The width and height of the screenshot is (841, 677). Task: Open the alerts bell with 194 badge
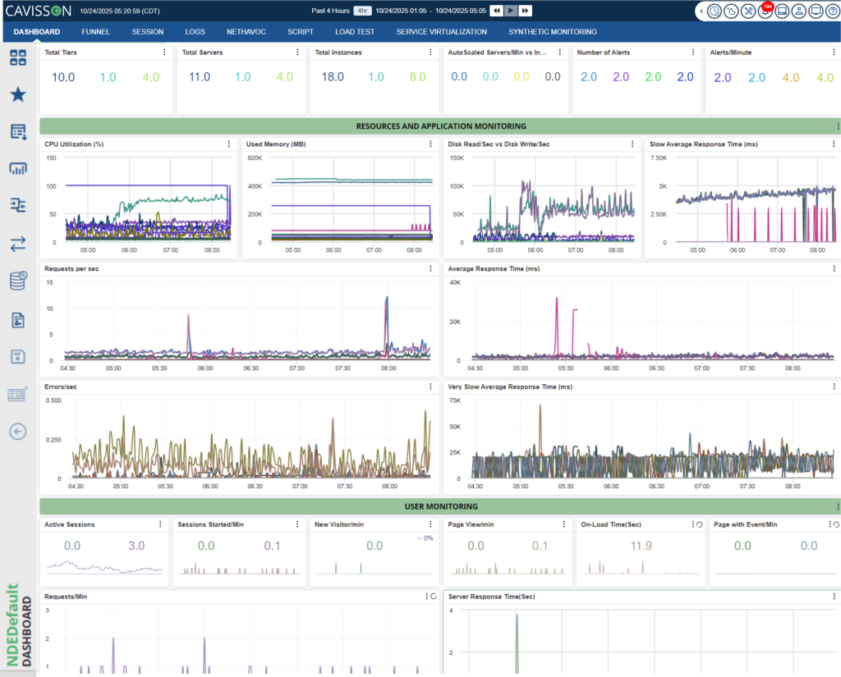(x=764, y=11)
